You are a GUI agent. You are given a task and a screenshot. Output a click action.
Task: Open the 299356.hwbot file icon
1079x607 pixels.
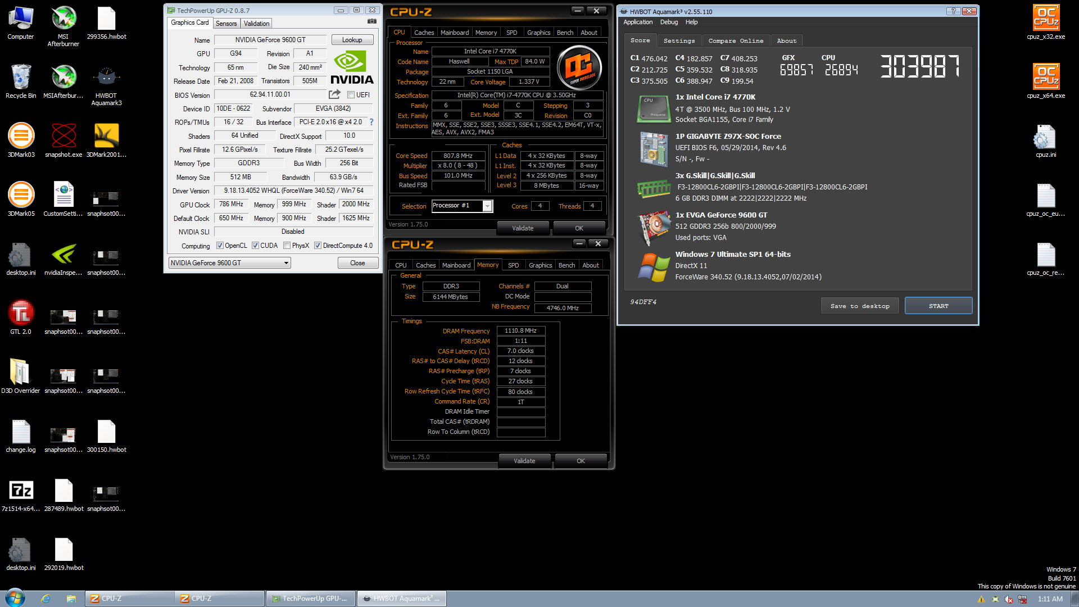point(106,22)
